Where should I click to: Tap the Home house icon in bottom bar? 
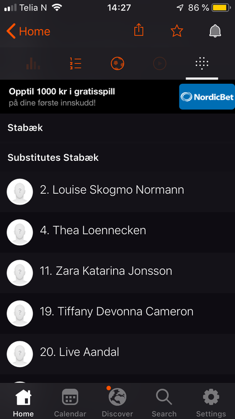23,397
